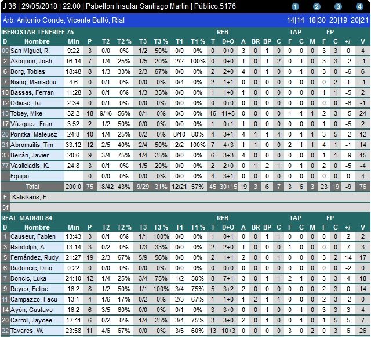Click the quarter 1 circle icon
This screenshot has width=371, height=337.
click(295, 7)
